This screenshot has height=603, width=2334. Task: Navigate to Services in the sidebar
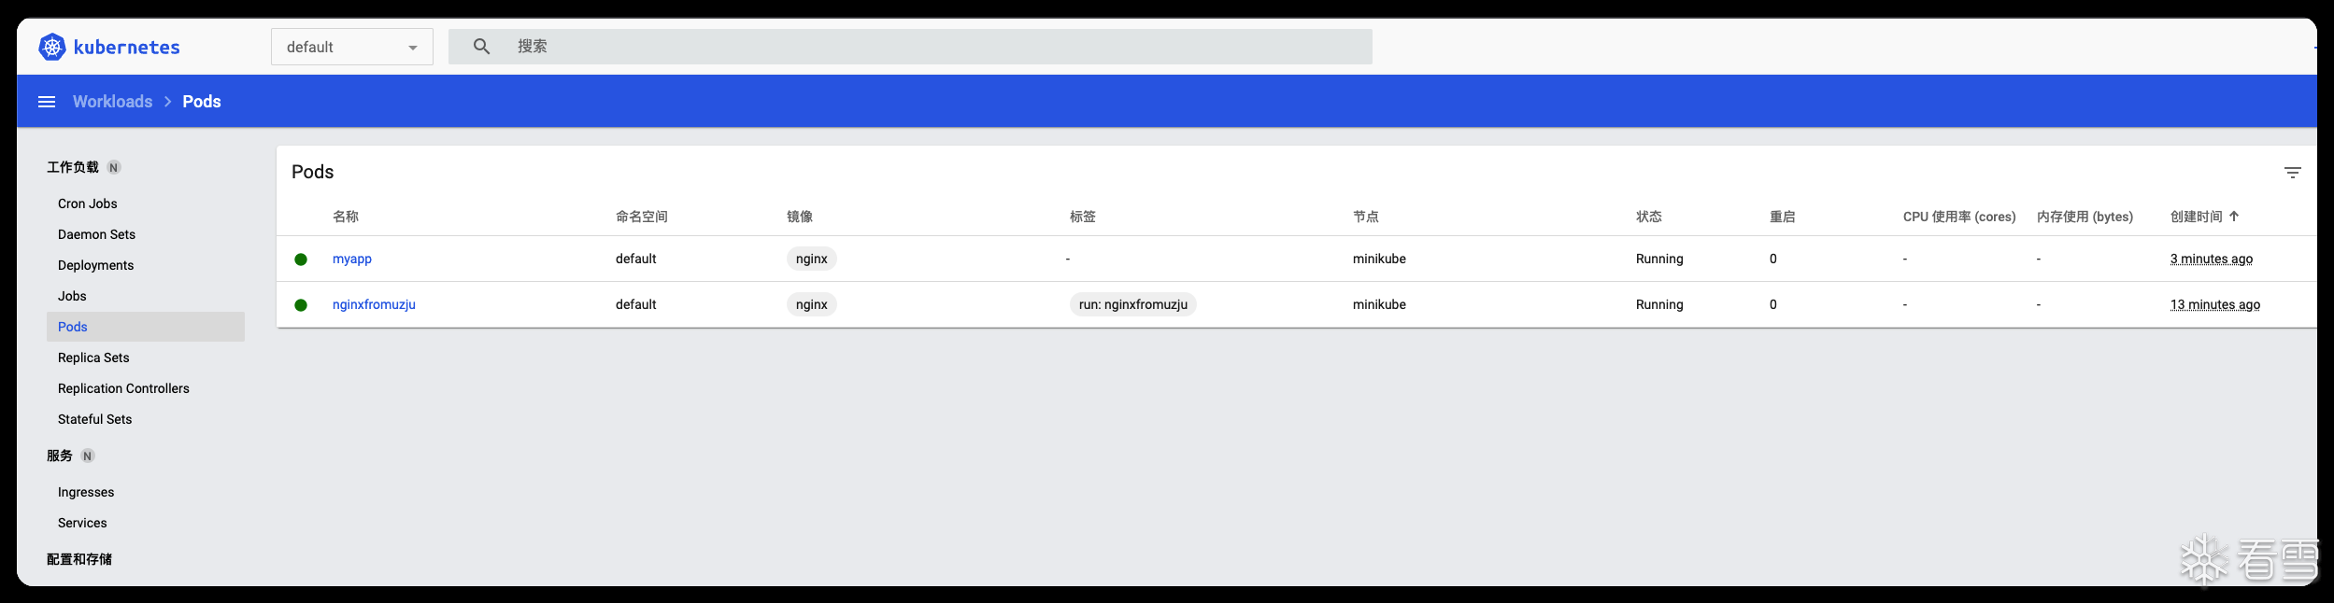tap(82, 523)
